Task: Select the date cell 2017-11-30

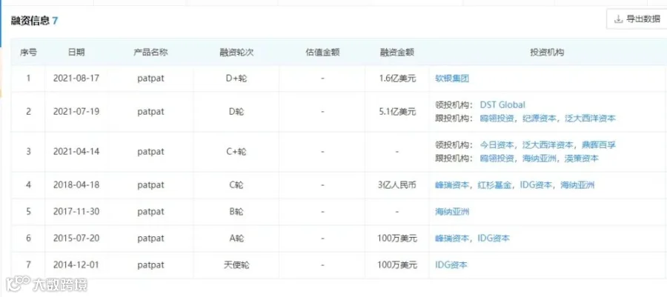Action: [x=76, y=212]
